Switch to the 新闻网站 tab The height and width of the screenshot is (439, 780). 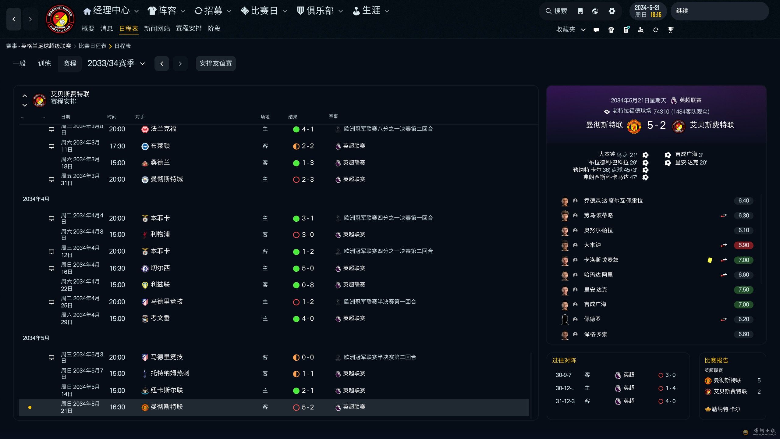click(157, 29)
